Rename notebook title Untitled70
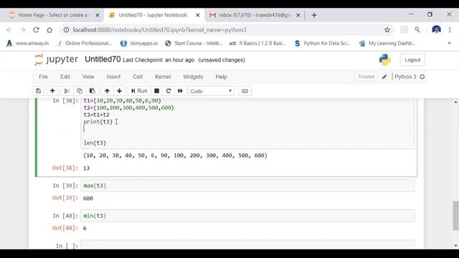 [103, 59]
